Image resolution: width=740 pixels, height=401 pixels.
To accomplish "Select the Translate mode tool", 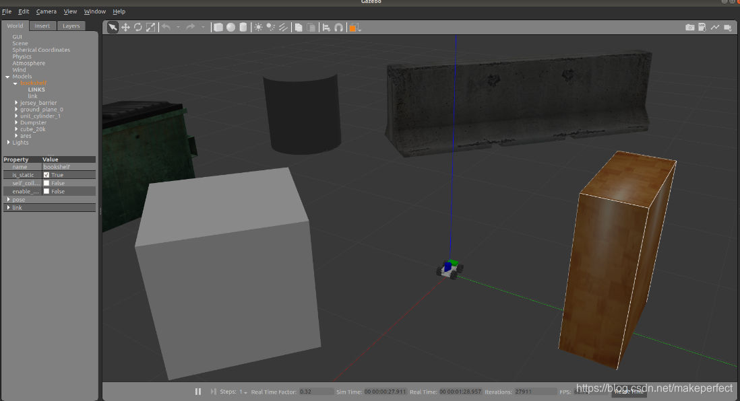I will (125, 28).
